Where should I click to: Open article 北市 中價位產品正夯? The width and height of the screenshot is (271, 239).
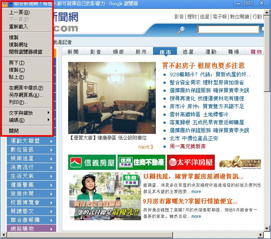pos(194,138)
